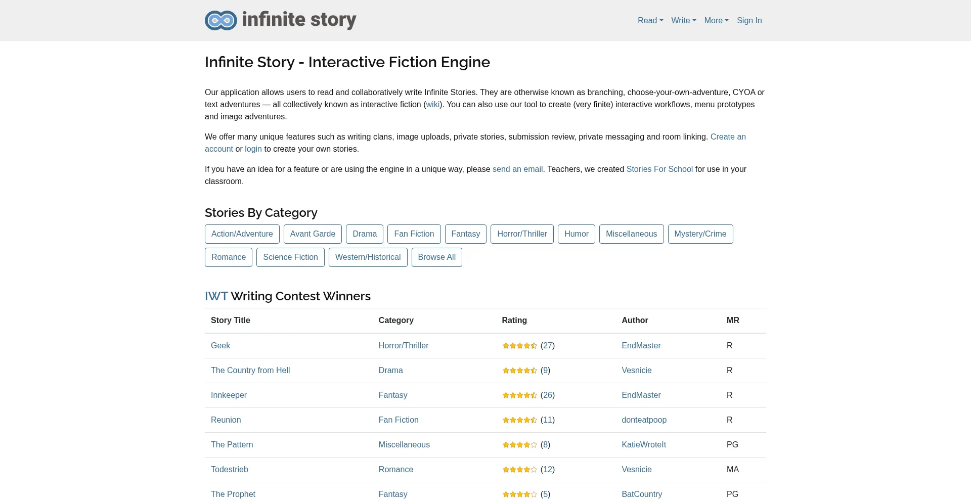Open the story The Country from Hell
Image resolution: width=971 pixels, height=502 pixels.
pos(250,370)
